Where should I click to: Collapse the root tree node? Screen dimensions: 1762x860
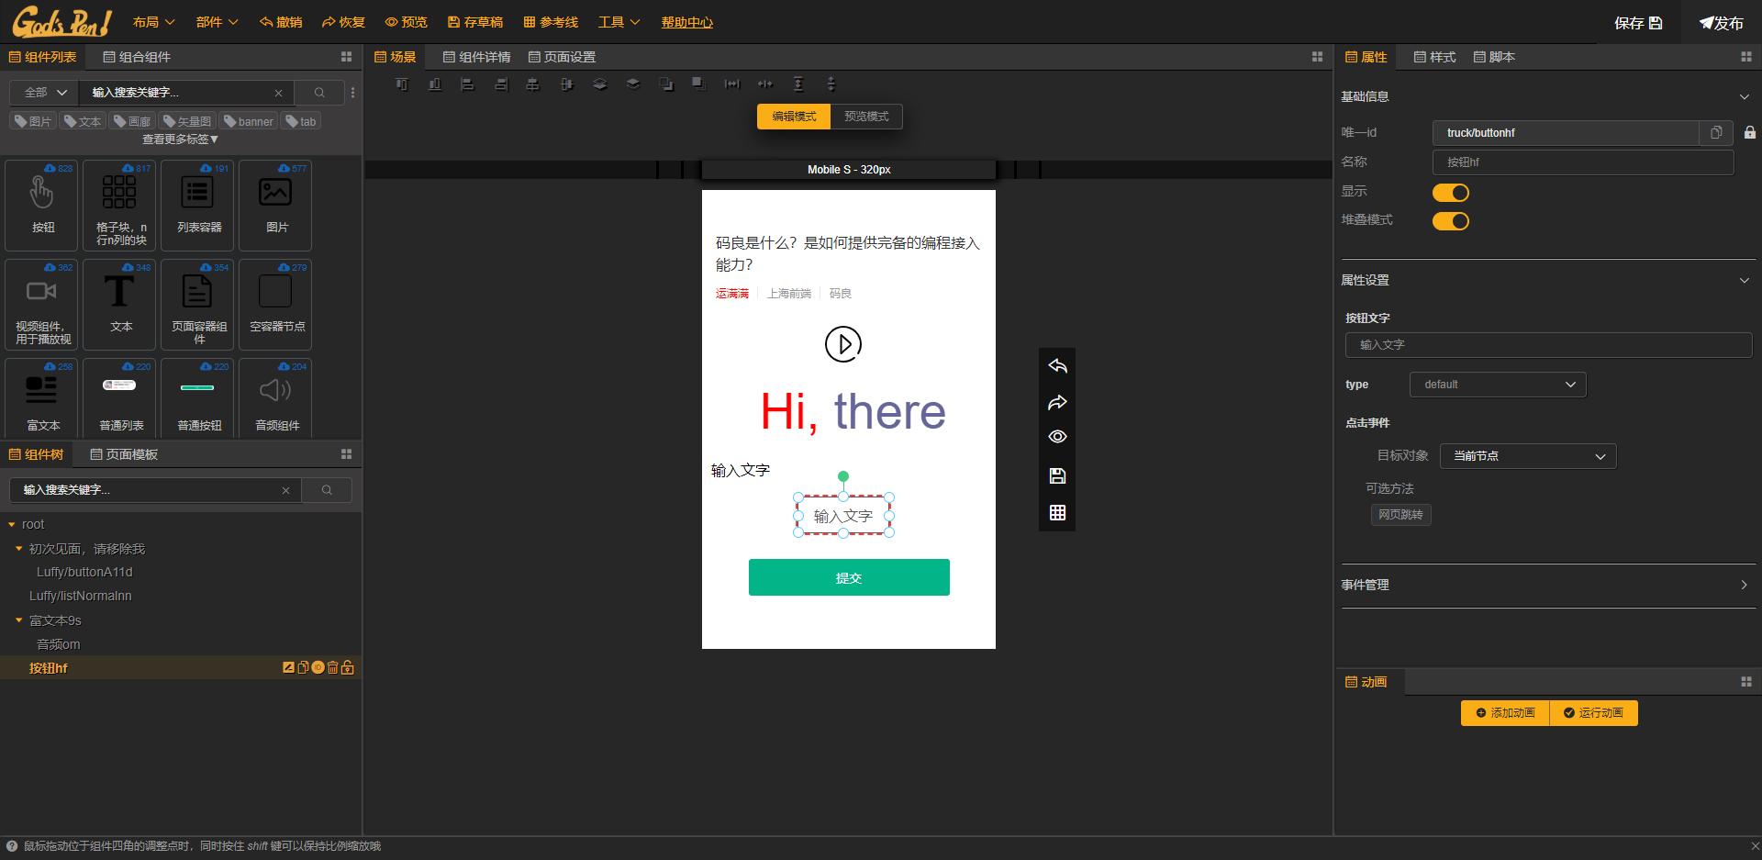[12, 525]
